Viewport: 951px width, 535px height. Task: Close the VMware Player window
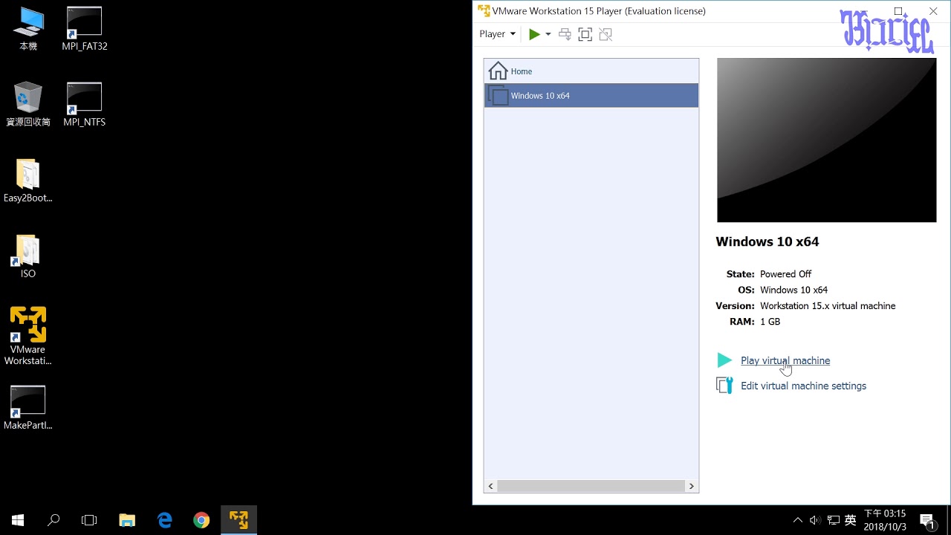pos(933,11)
